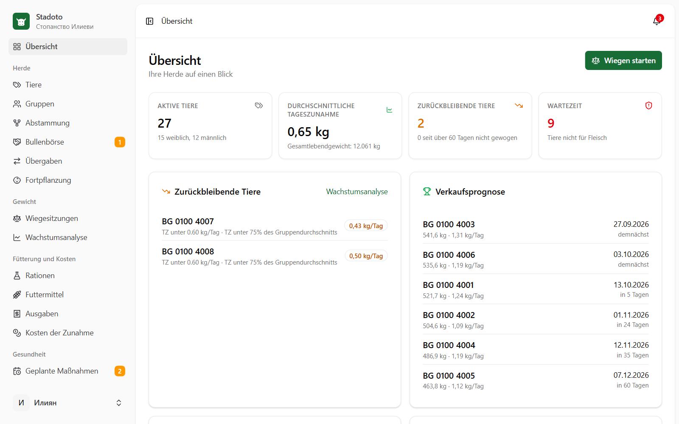Open forecast row BG 0100 4001
Image resolution: width=679 pixels, height=424 pixels.
click(x=536, y=290)
